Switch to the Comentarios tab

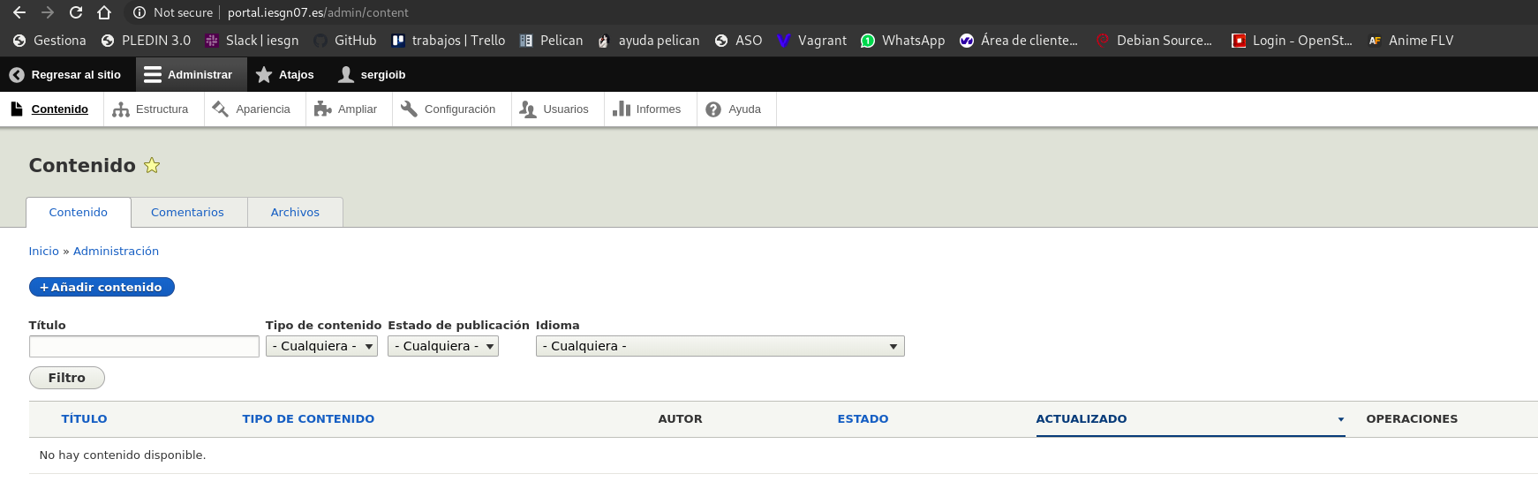[x=187, y=213]
